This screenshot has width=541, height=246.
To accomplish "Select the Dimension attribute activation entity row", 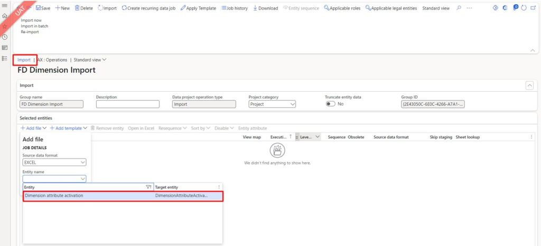I will [x=122, y=196].
